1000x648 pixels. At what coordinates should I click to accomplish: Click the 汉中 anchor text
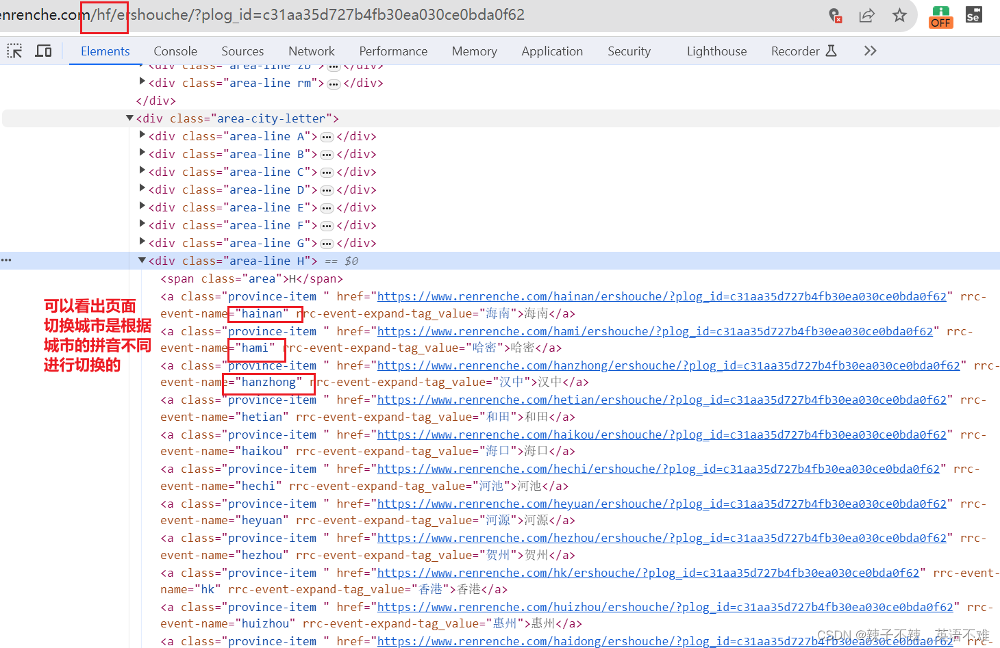click(550, 382)
